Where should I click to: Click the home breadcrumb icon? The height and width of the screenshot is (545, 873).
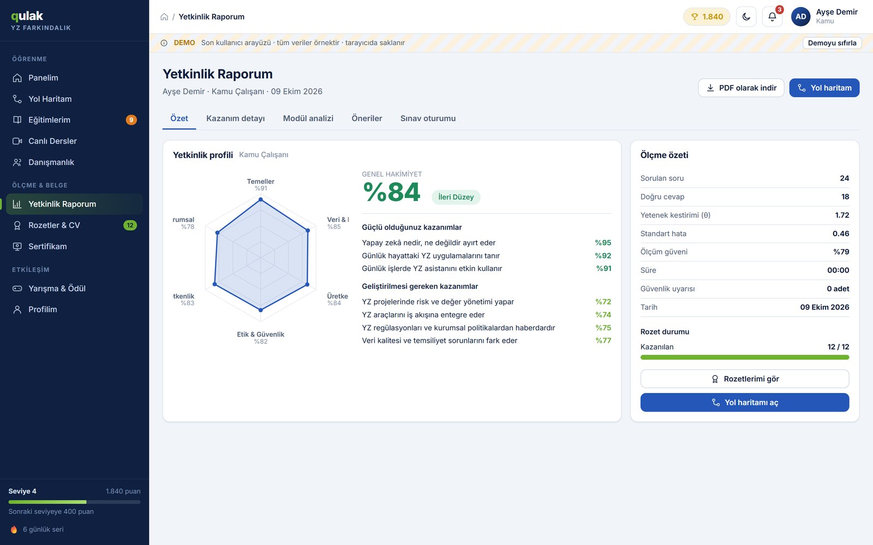click(x=164, y=17)
